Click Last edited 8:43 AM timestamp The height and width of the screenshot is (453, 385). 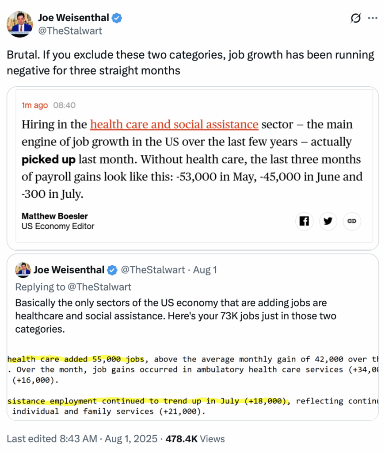(x=52, y=438)
